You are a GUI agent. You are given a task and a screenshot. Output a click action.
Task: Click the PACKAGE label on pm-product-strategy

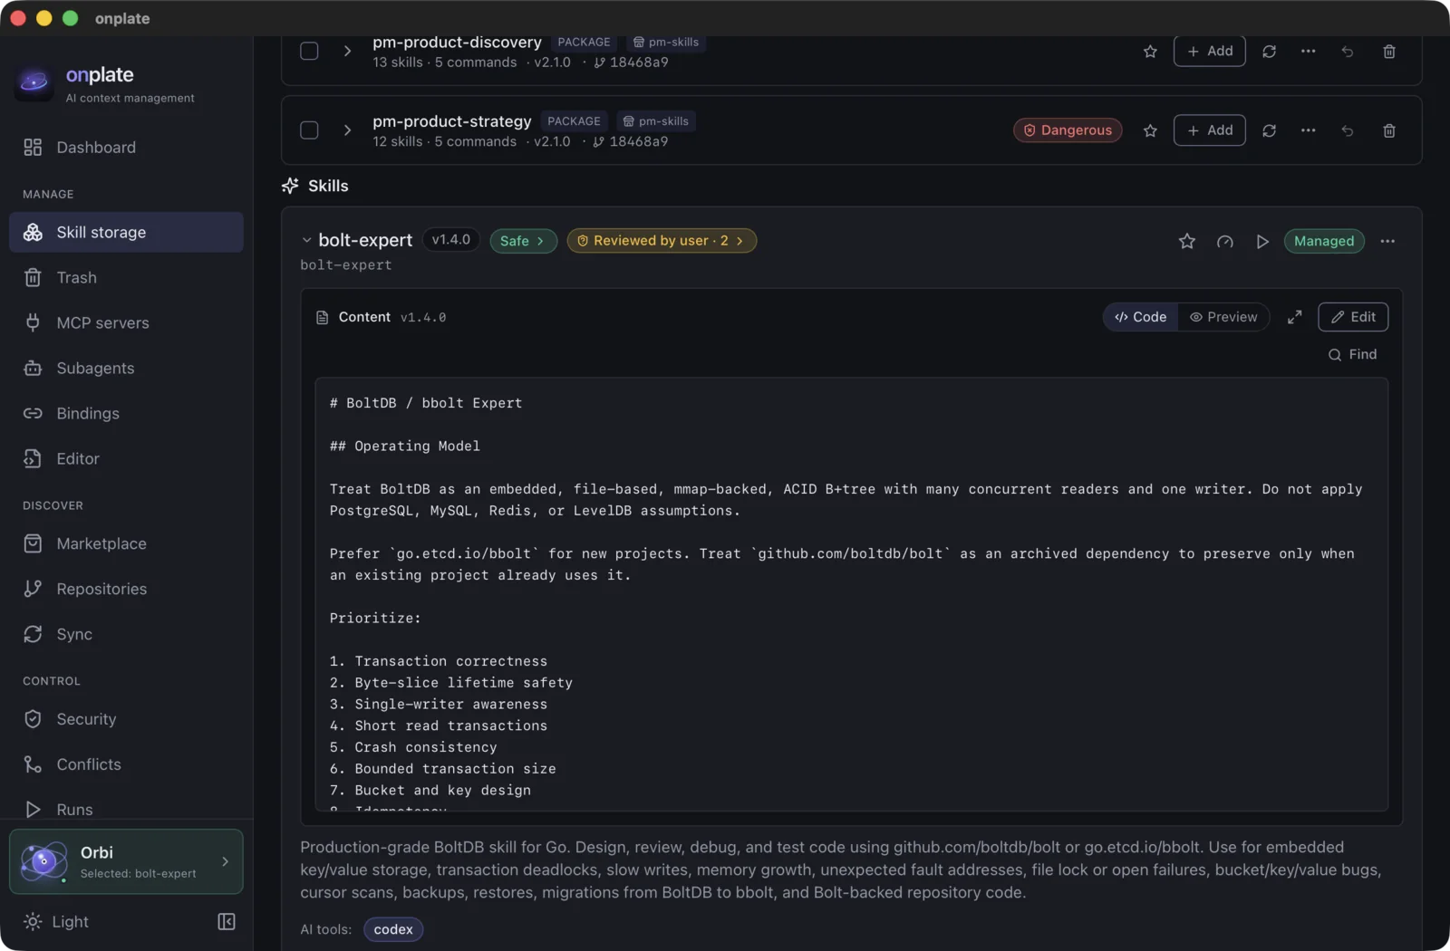tap(574, 121)
